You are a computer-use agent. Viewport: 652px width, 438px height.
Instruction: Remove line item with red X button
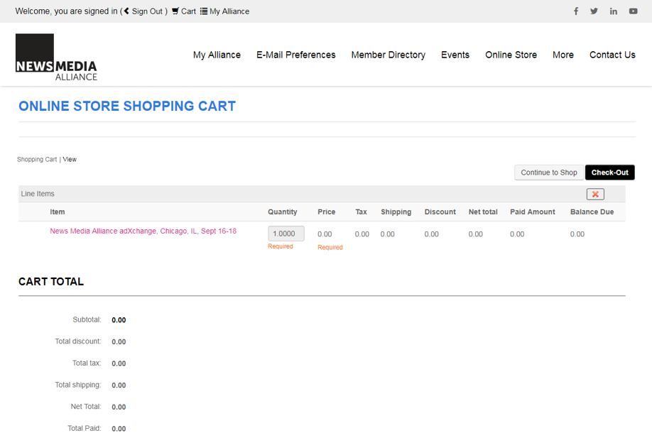[595, 194]
